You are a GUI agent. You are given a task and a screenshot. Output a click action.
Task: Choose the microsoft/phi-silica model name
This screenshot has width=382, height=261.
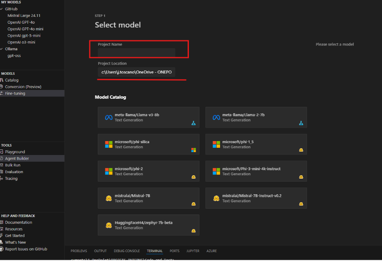[132, 142]
